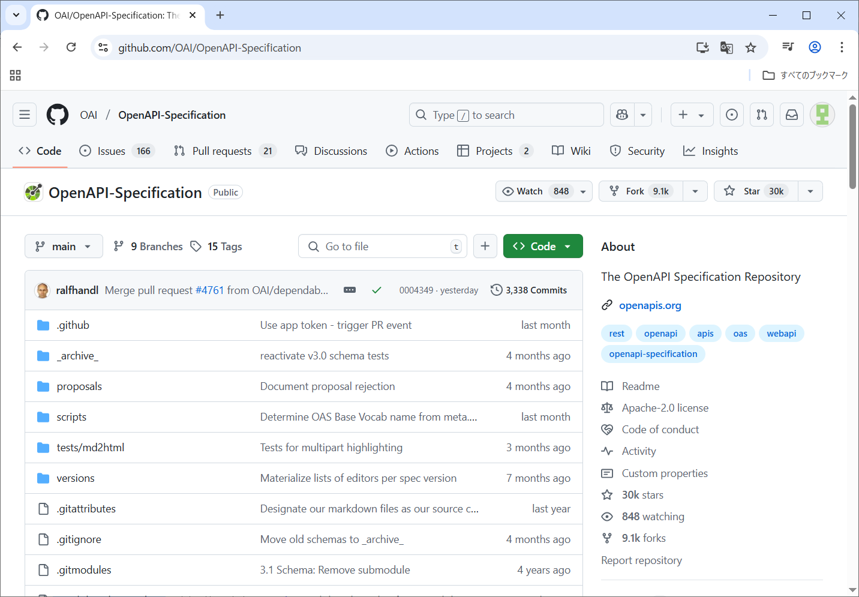859x597 pixels.
Task: Click the Go to file search field
Action: (x=384, y=246)
